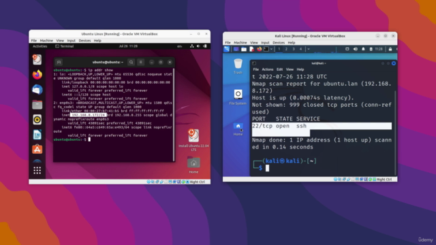Open Actions menu in Kali terminal
The height and width of the screenshot is (245, 436).
point(268,69)
